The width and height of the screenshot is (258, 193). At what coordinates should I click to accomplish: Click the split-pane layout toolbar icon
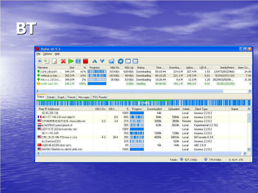(135, 61)
